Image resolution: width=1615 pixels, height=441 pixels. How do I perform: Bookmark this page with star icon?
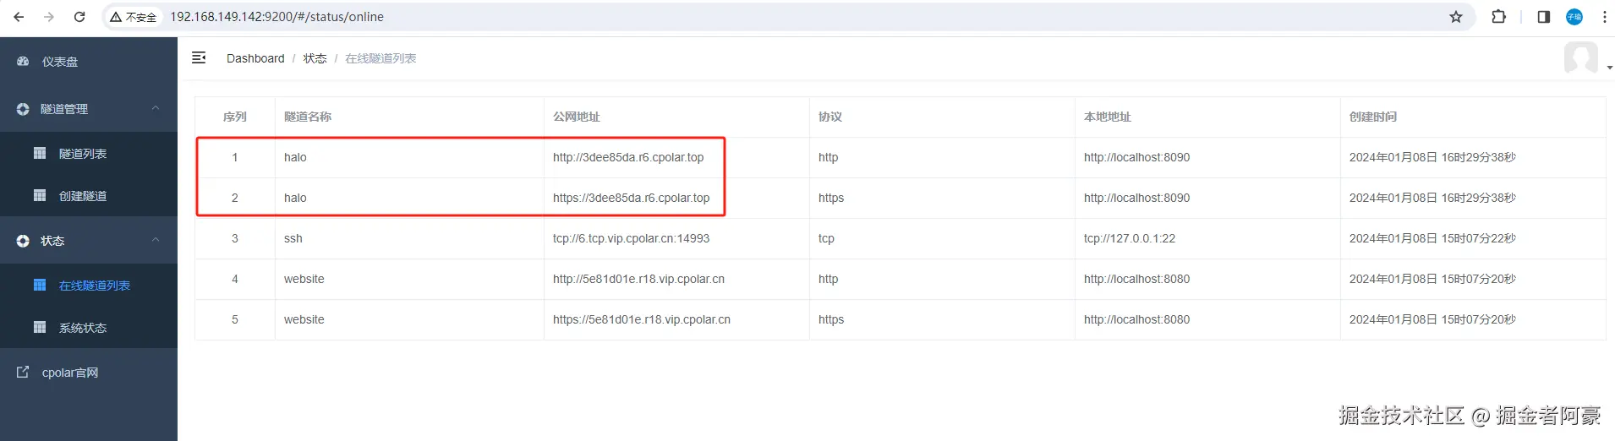click(1456, 17)
